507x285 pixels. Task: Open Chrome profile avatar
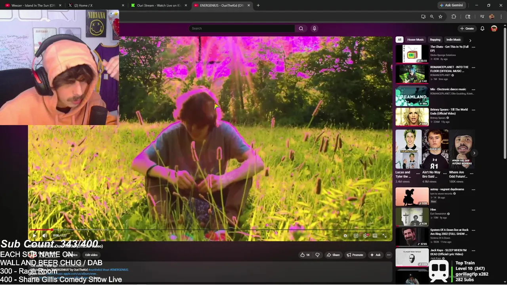[492, 17]
